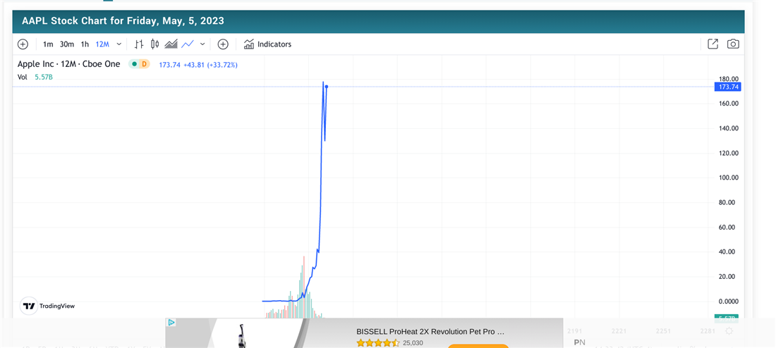Open the BISSELL ProHeat ad link
The width and height of the screenshot is (776, 348).
(x=430, y=331)
